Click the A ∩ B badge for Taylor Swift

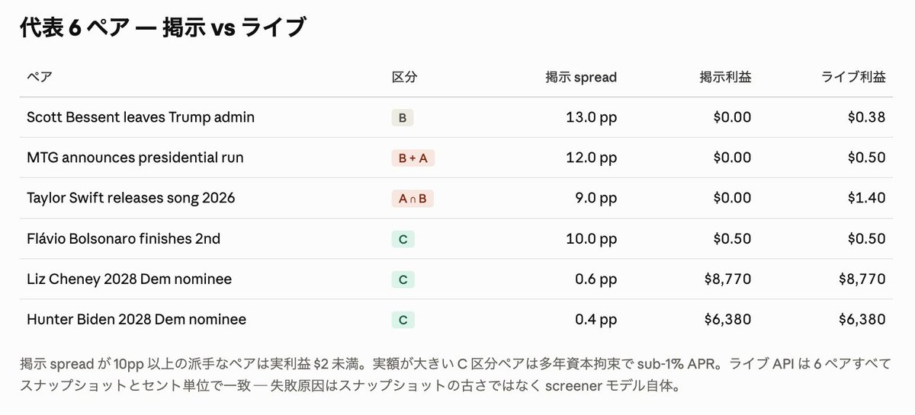413,199
